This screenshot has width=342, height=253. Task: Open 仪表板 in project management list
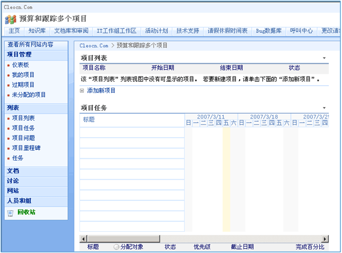pyautogui.click(x=21, y=65)
